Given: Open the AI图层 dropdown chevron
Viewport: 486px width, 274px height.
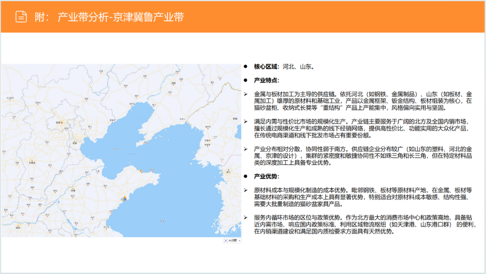Looking at the screenshot, I should (239, 240).
